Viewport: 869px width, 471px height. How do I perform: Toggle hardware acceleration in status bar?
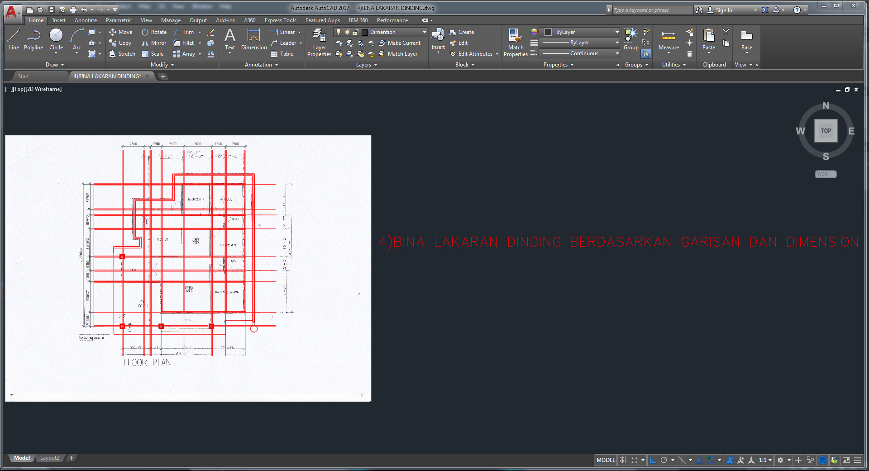point(823,460)
